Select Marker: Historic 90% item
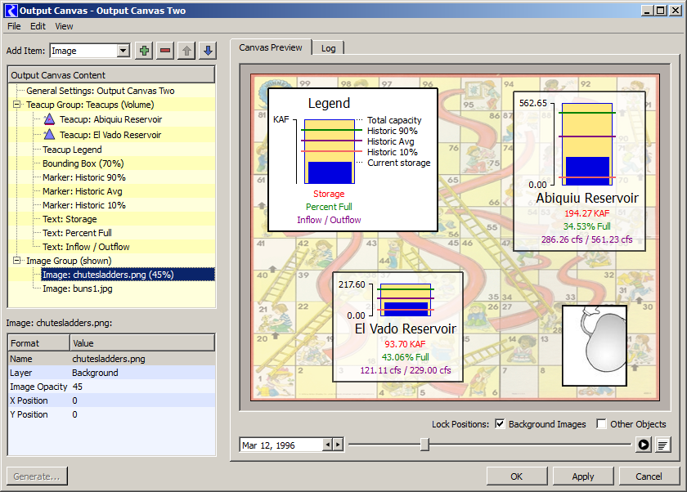Viewport: 687px width, 492px height. click(84, 177)
